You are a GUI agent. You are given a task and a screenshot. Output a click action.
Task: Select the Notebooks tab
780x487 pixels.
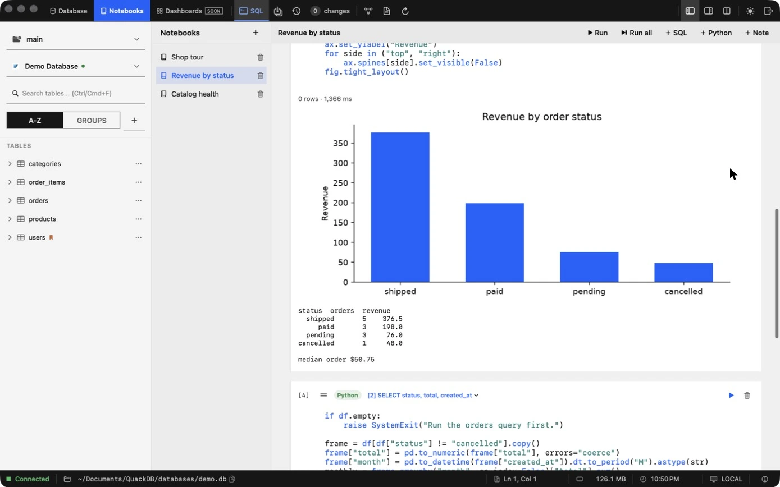click(x=122, y=11)
